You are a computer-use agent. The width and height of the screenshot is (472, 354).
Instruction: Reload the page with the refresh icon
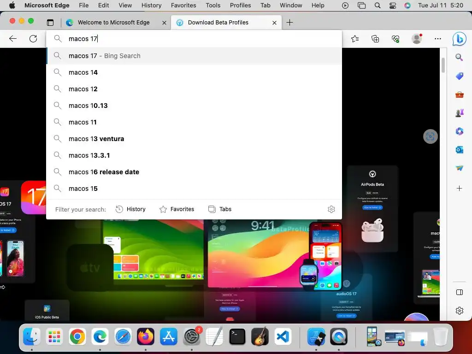33,39
